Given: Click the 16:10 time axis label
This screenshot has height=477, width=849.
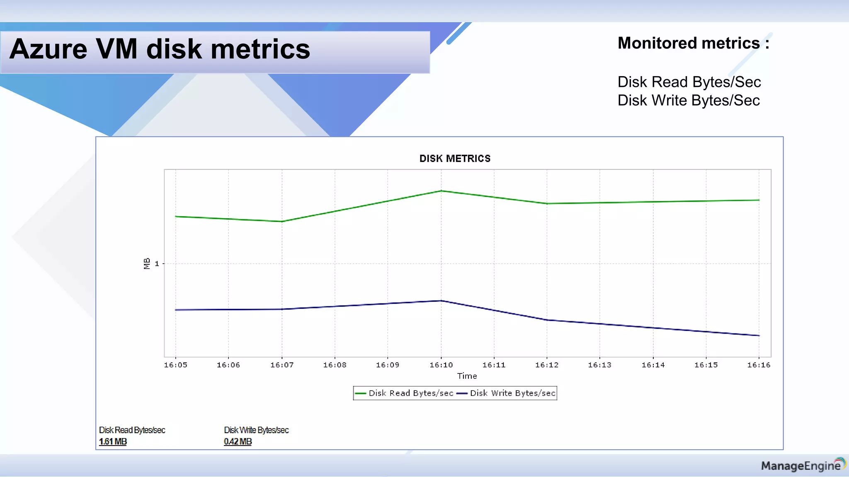Looking at the screenshot, I should point(441,365).
